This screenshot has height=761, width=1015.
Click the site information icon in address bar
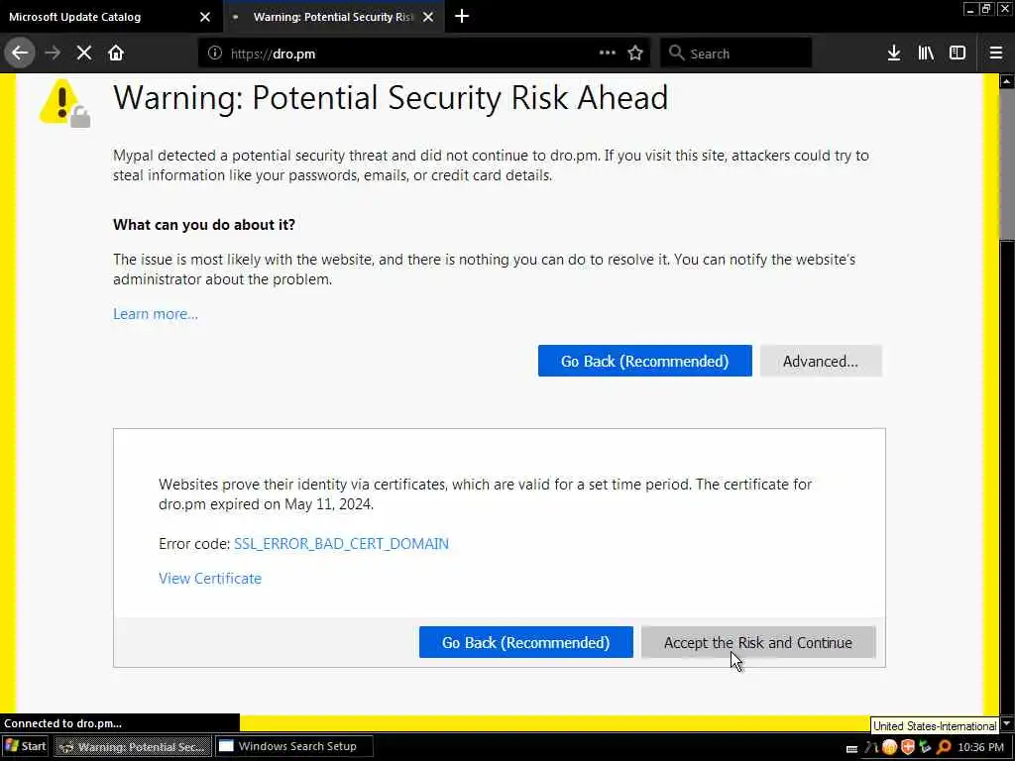click(214, 54)
